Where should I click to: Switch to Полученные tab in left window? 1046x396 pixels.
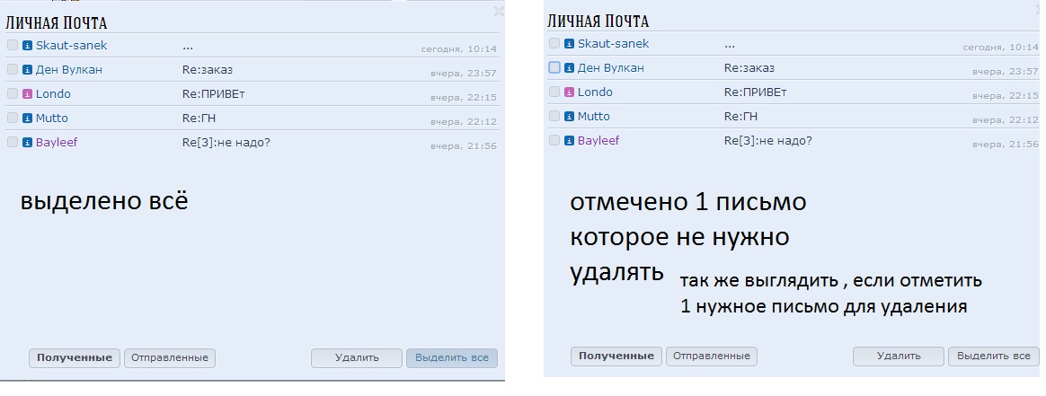[74, 358]
